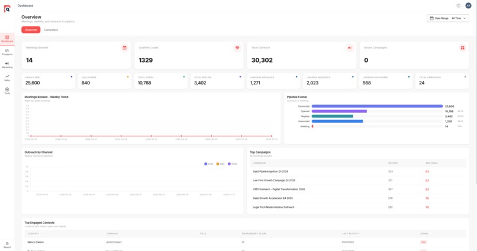Toggle Tasks series in Outreach legend
The height and width of the screenshot is (251, 477).
coord(232,164)
